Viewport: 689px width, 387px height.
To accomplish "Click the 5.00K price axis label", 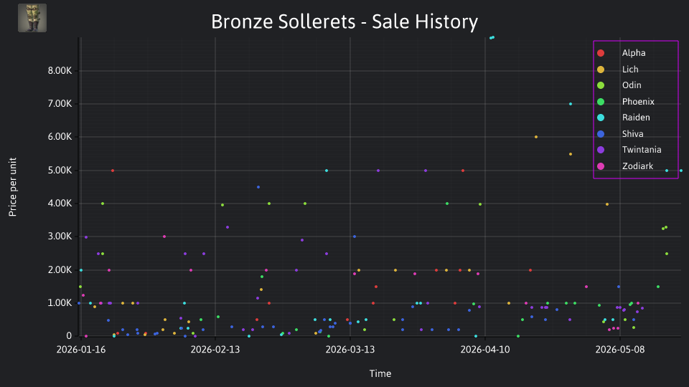I will click(60, 171).
